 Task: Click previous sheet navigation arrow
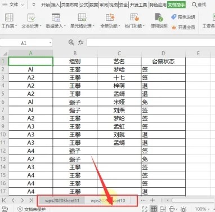[13, 200]
